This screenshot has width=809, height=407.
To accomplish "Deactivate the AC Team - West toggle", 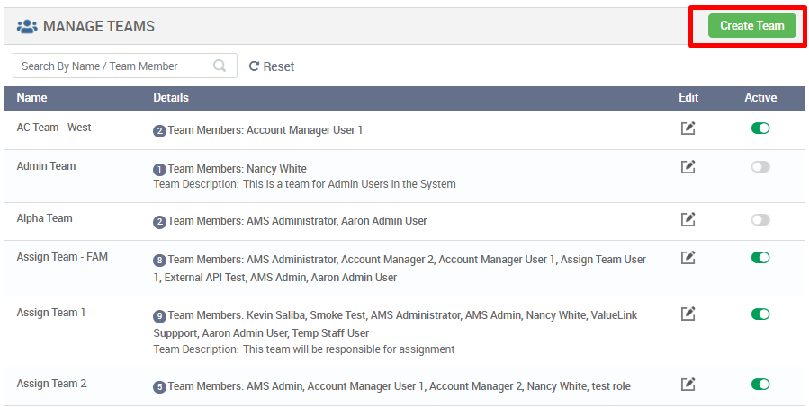I will [x=760, y=128].
